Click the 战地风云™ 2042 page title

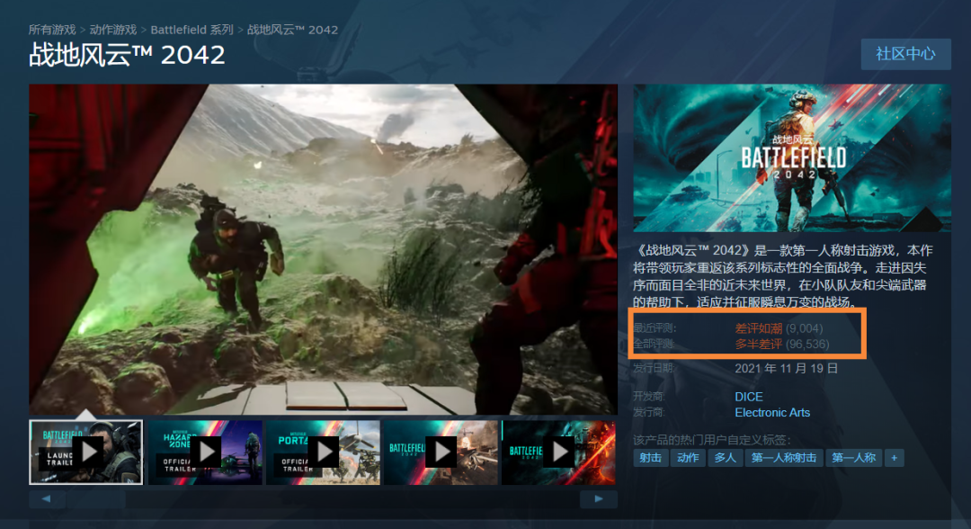pyautogui.click(x=127, y=55)
